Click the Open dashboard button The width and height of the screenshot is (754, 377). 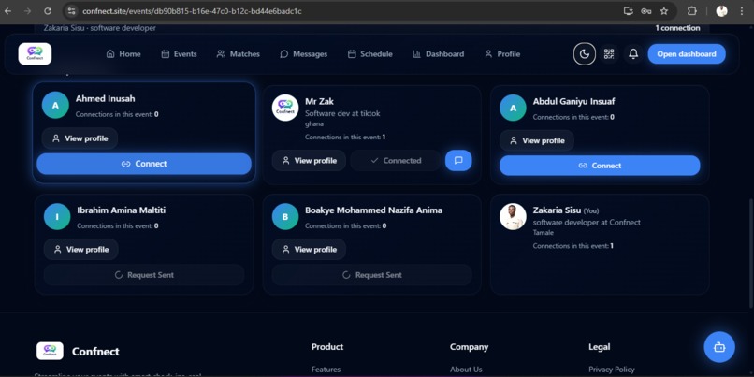(x=687, y=54)
